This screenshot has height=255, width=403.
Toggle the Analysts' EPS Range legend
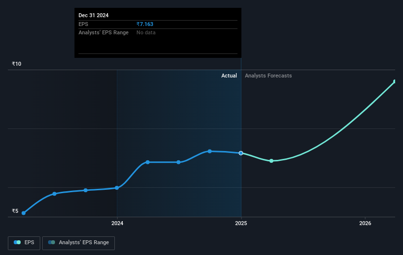point(79,243)
